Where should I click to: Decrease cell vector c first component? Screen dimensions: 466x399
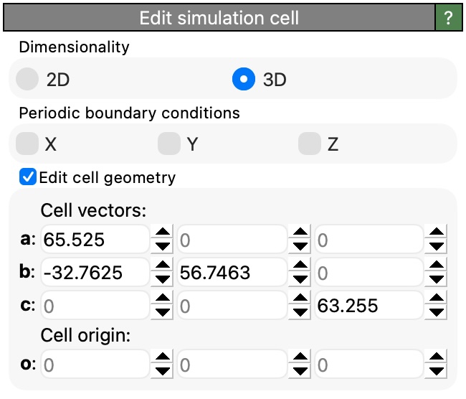click(x=163, y=314)
